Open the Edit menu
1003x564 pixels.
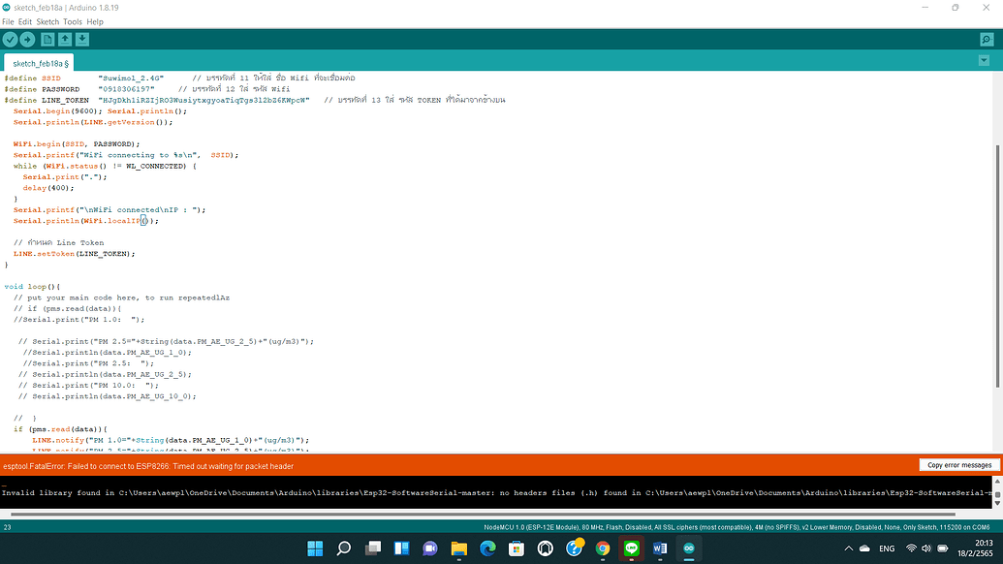[25, 21]
